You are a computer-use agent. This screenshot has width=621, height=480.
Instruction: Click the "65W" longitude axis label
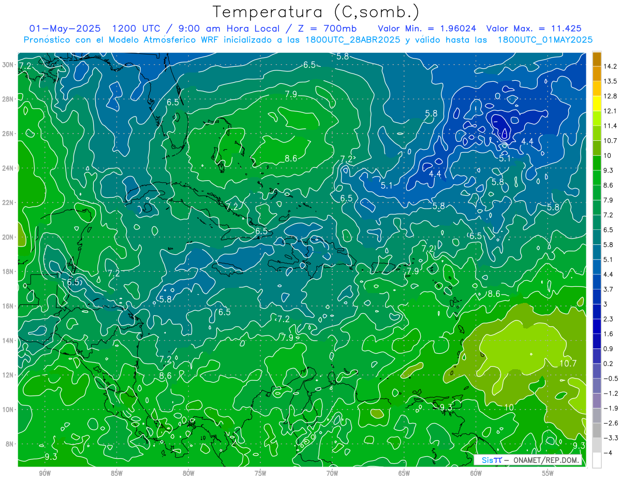pyautogui.click(x=404, y=473)
